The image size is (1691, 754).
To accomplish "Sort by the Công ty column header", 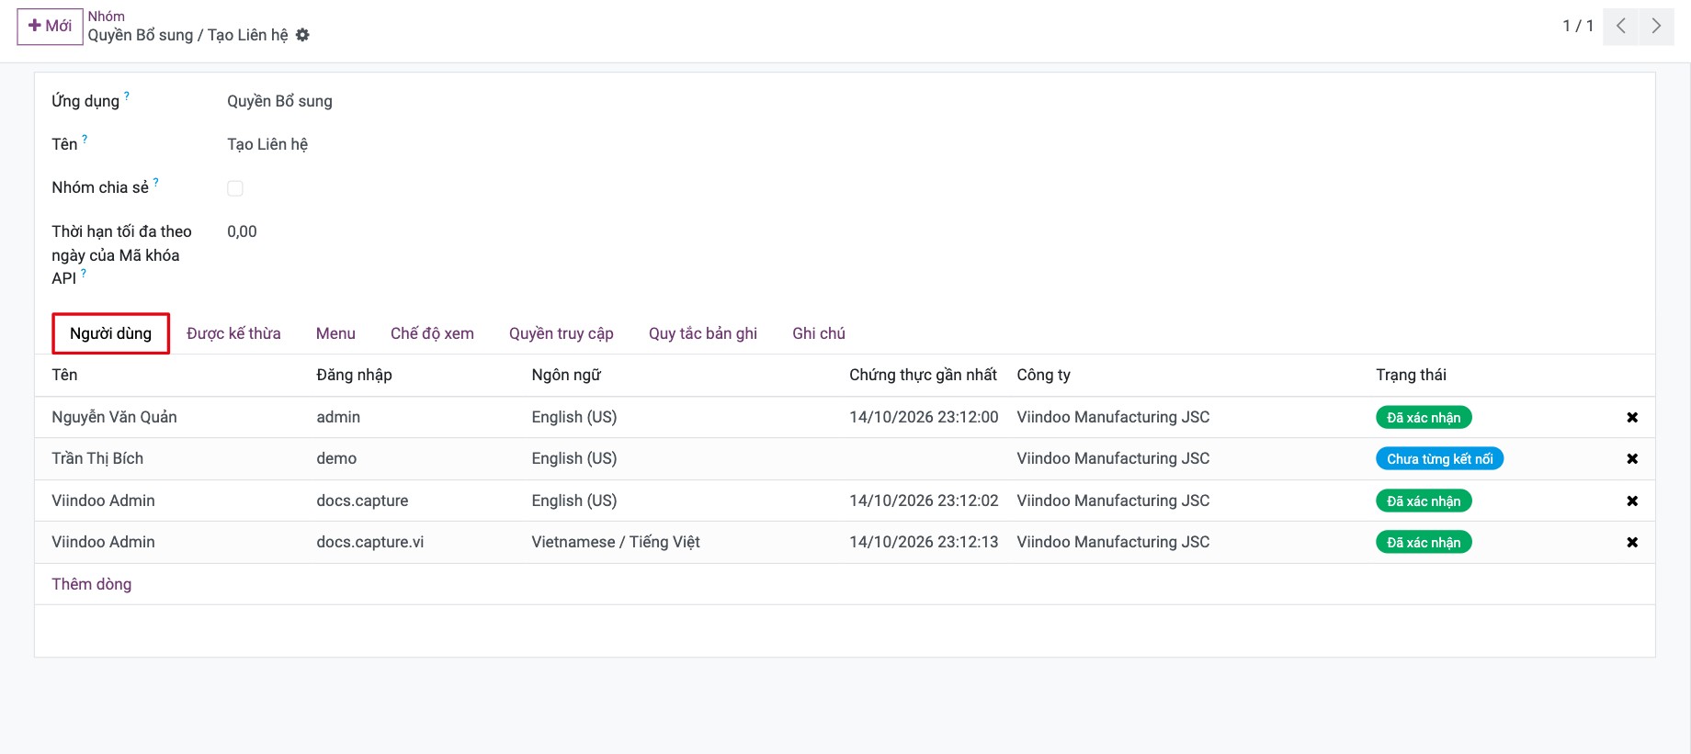I will [1043, 375].
